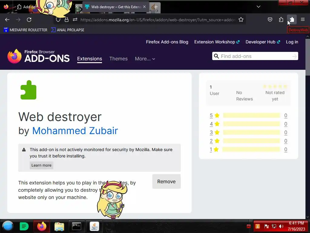
Task: Click the DestroyWeb extension puzzle icon
Action: (x=292, y=19)
